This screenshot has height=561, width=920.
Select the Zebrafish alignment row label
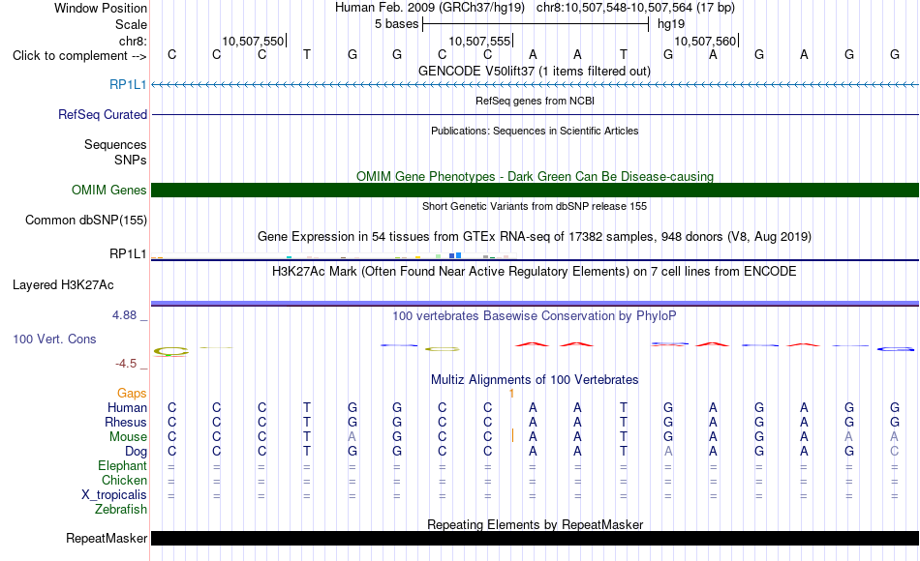(x=121, y=509)
